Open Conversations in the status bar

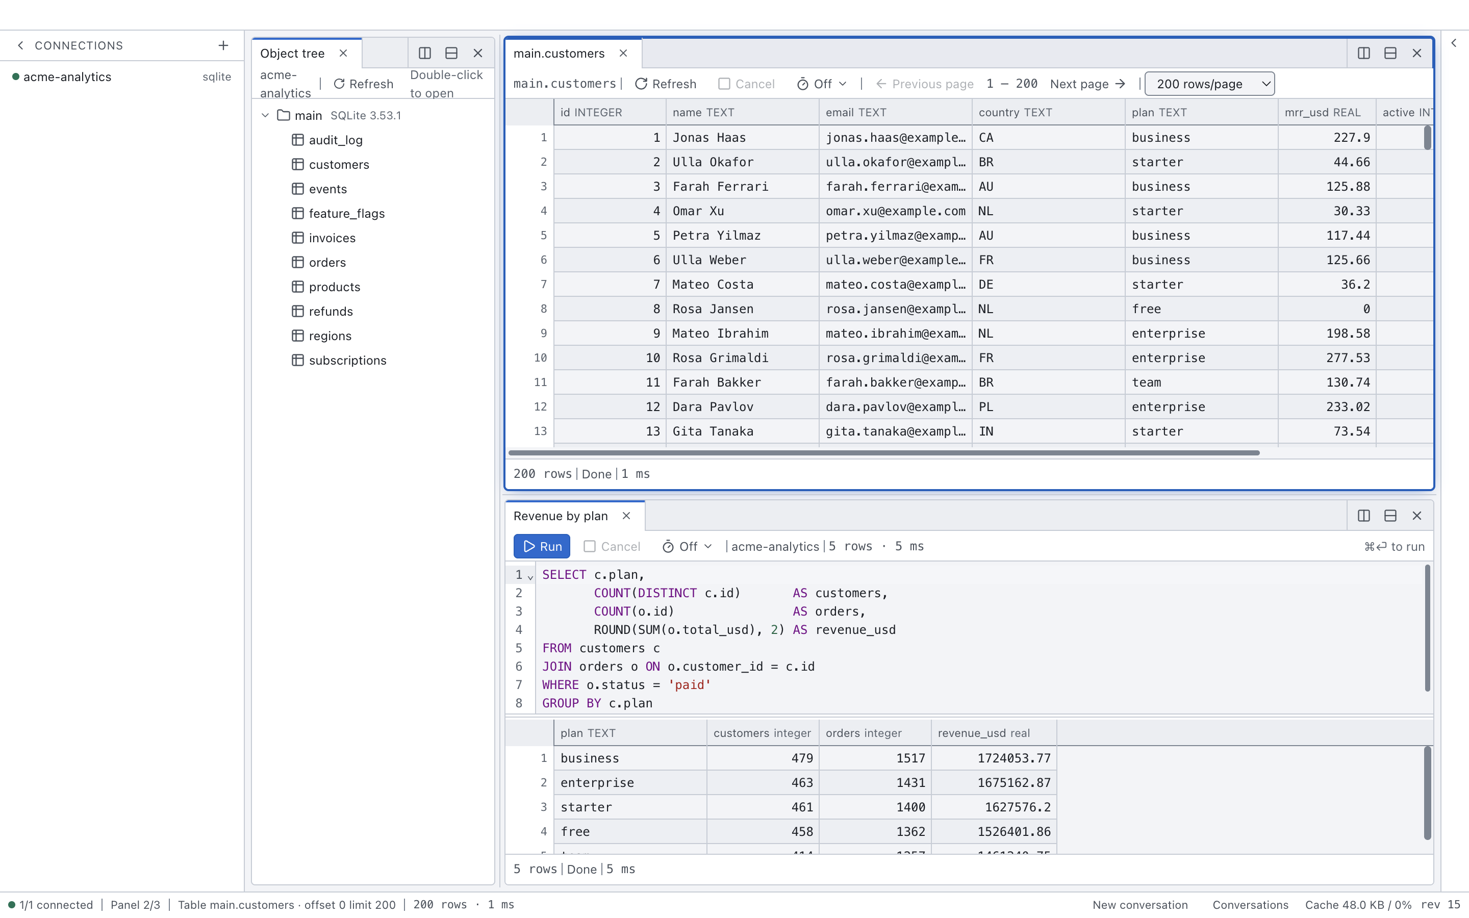pyautogui.click(x=1251, y=905)
